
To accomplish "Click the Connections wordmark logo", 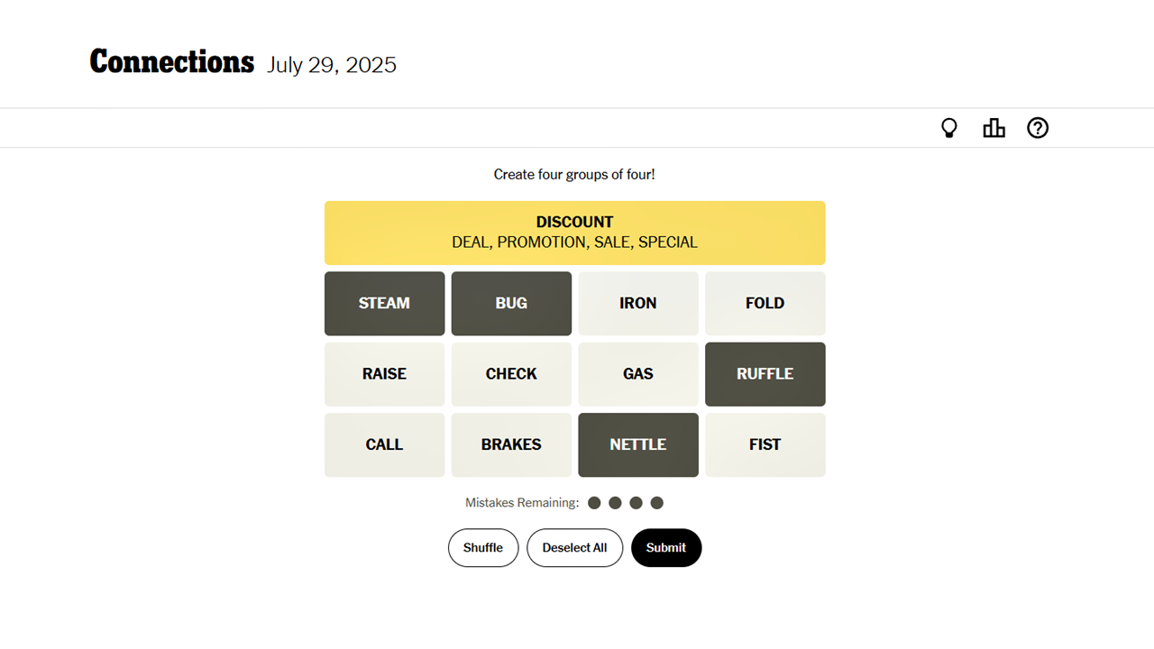I will (x=171, y=61).
